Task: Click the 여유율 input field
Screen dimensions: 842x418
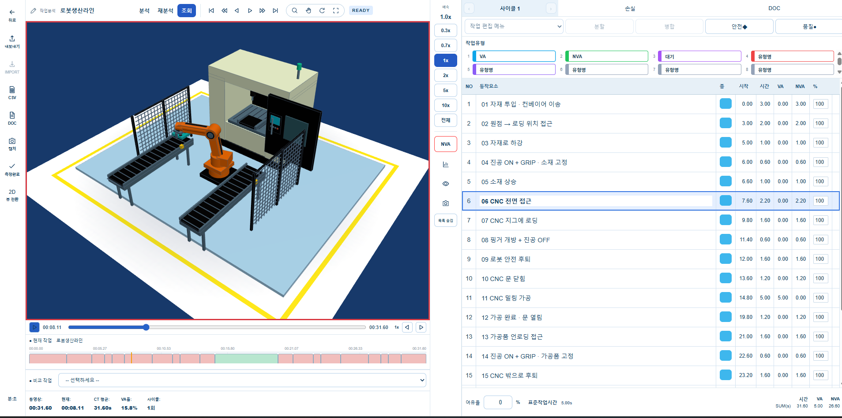Action: 498,402
